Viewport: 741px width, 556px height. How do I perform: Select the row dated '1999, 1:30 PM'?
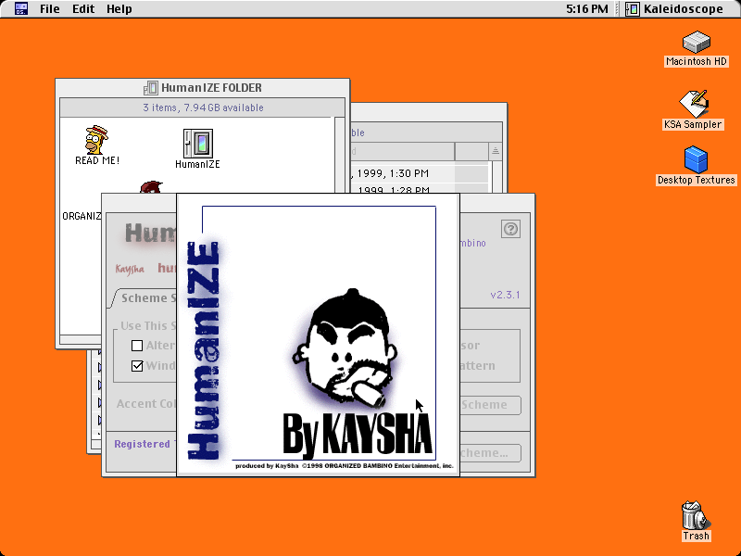click(x=420, y=173)
